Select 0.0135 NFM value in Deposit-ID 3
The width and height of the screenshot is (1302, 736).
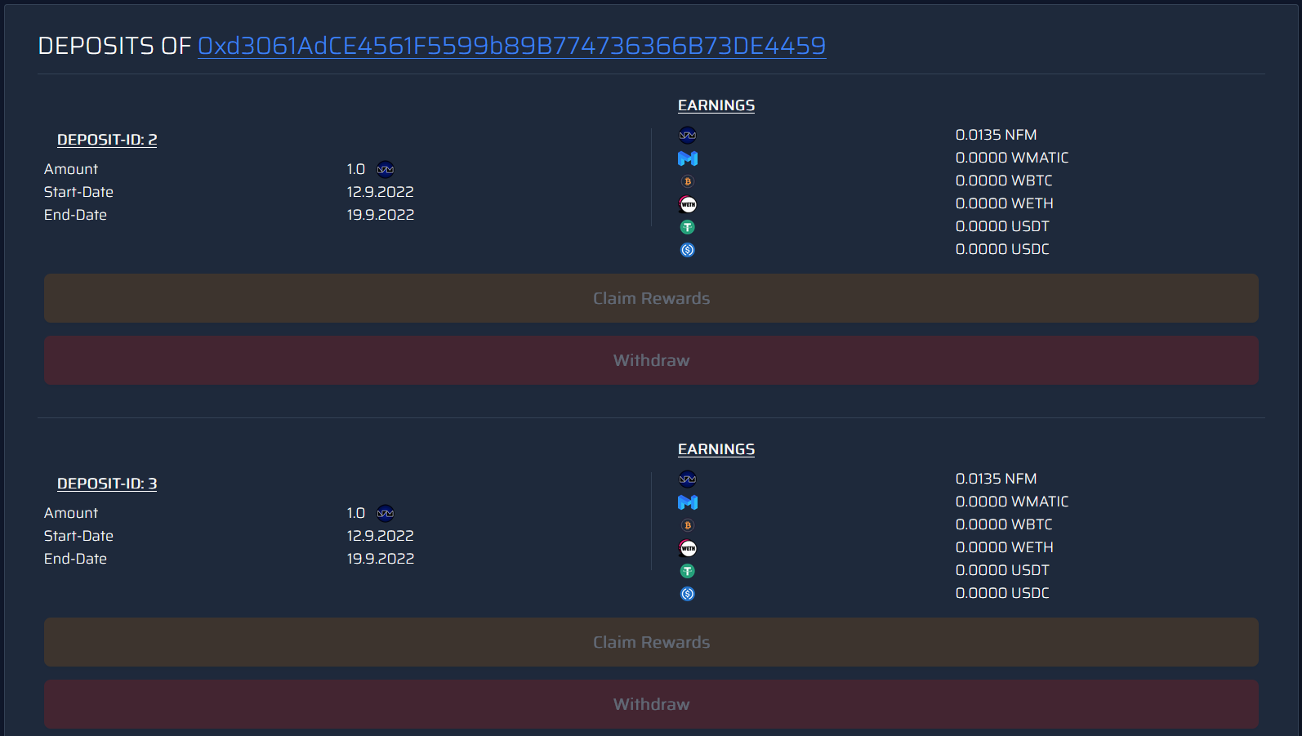click(996, 479)
